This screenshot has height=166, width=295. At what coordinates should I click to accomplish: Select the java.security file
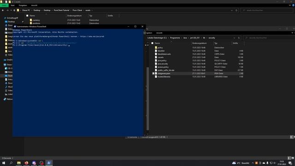163,64
